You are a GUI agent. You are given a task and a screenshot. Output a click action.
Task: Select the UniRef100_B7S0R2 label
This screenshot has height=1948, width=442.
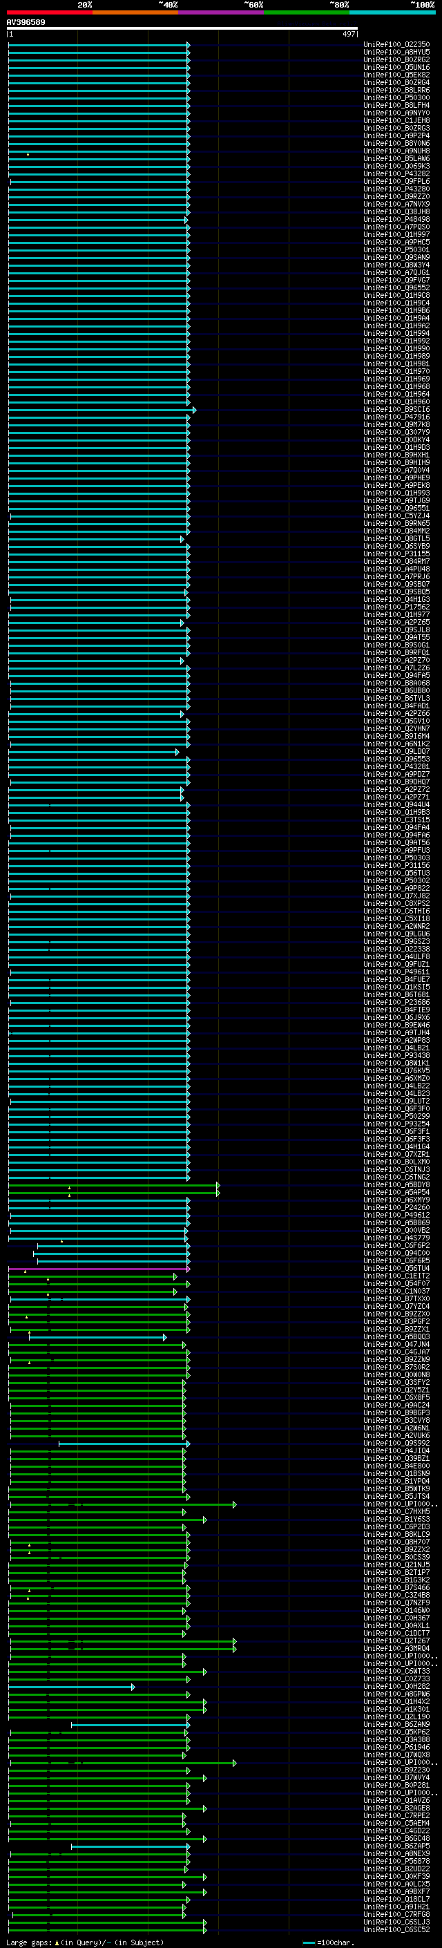pos(396,1368)
